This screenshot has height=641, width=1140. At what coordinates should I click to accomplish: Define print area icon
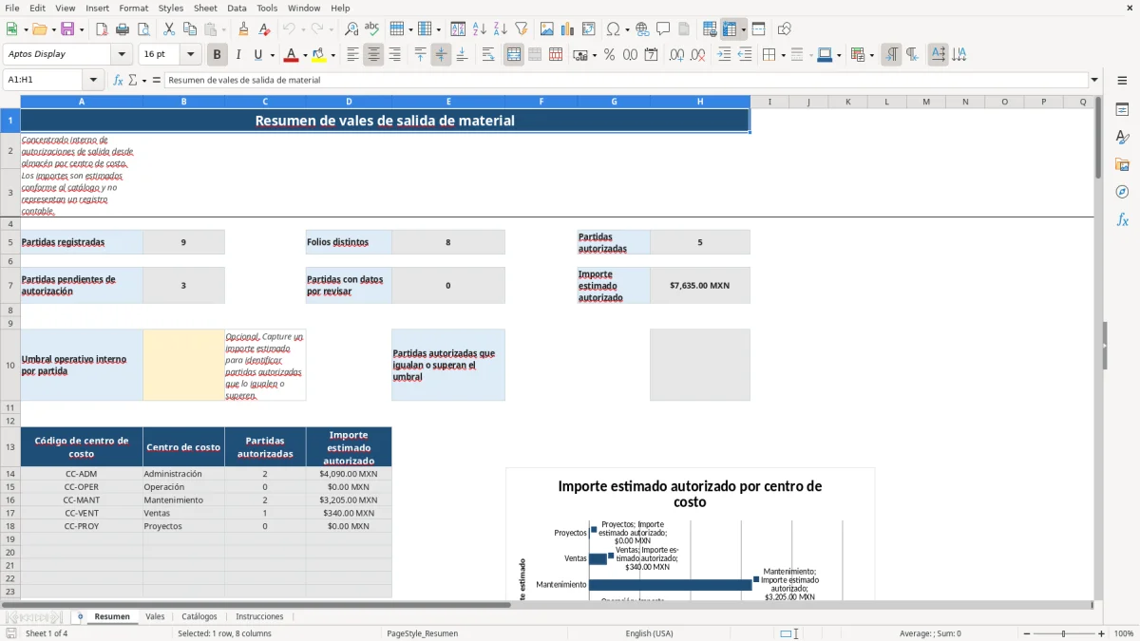[x=710, y=29]
